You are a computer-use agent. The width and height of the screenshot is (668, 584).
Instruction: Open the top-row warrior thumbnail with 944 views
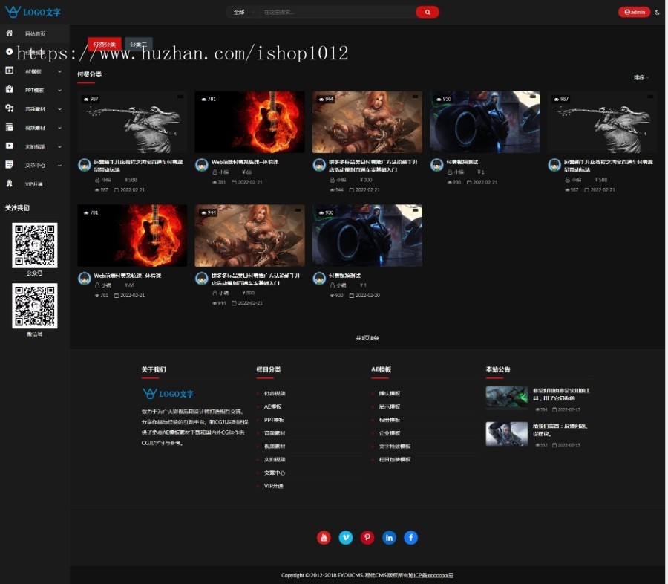tap(367, 122)
